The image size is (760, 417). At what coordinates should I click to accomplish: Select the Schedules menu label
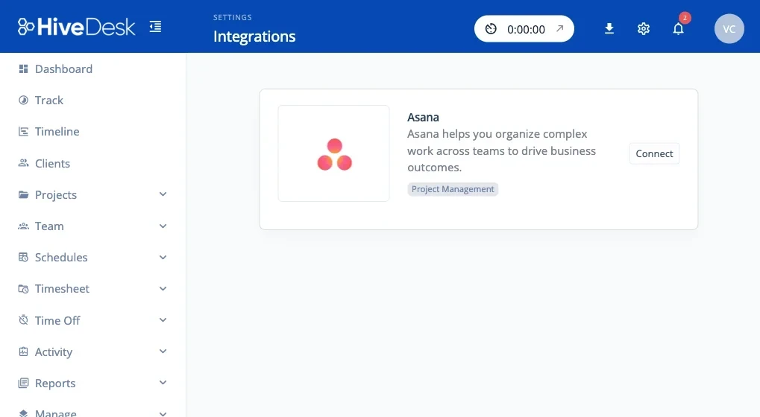point(61,258)
